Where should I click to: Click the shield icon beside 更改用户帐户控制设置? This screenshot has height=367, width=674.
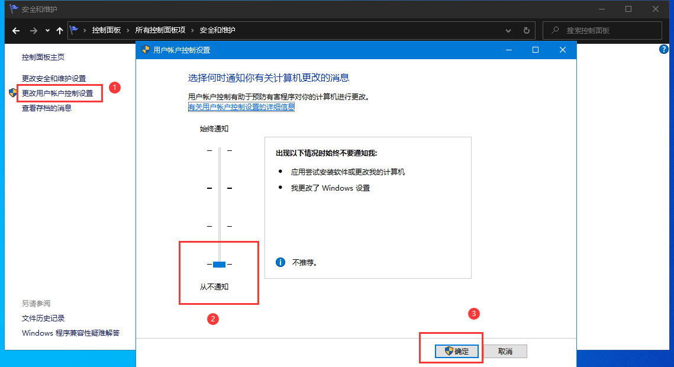(x=13, y=93)
